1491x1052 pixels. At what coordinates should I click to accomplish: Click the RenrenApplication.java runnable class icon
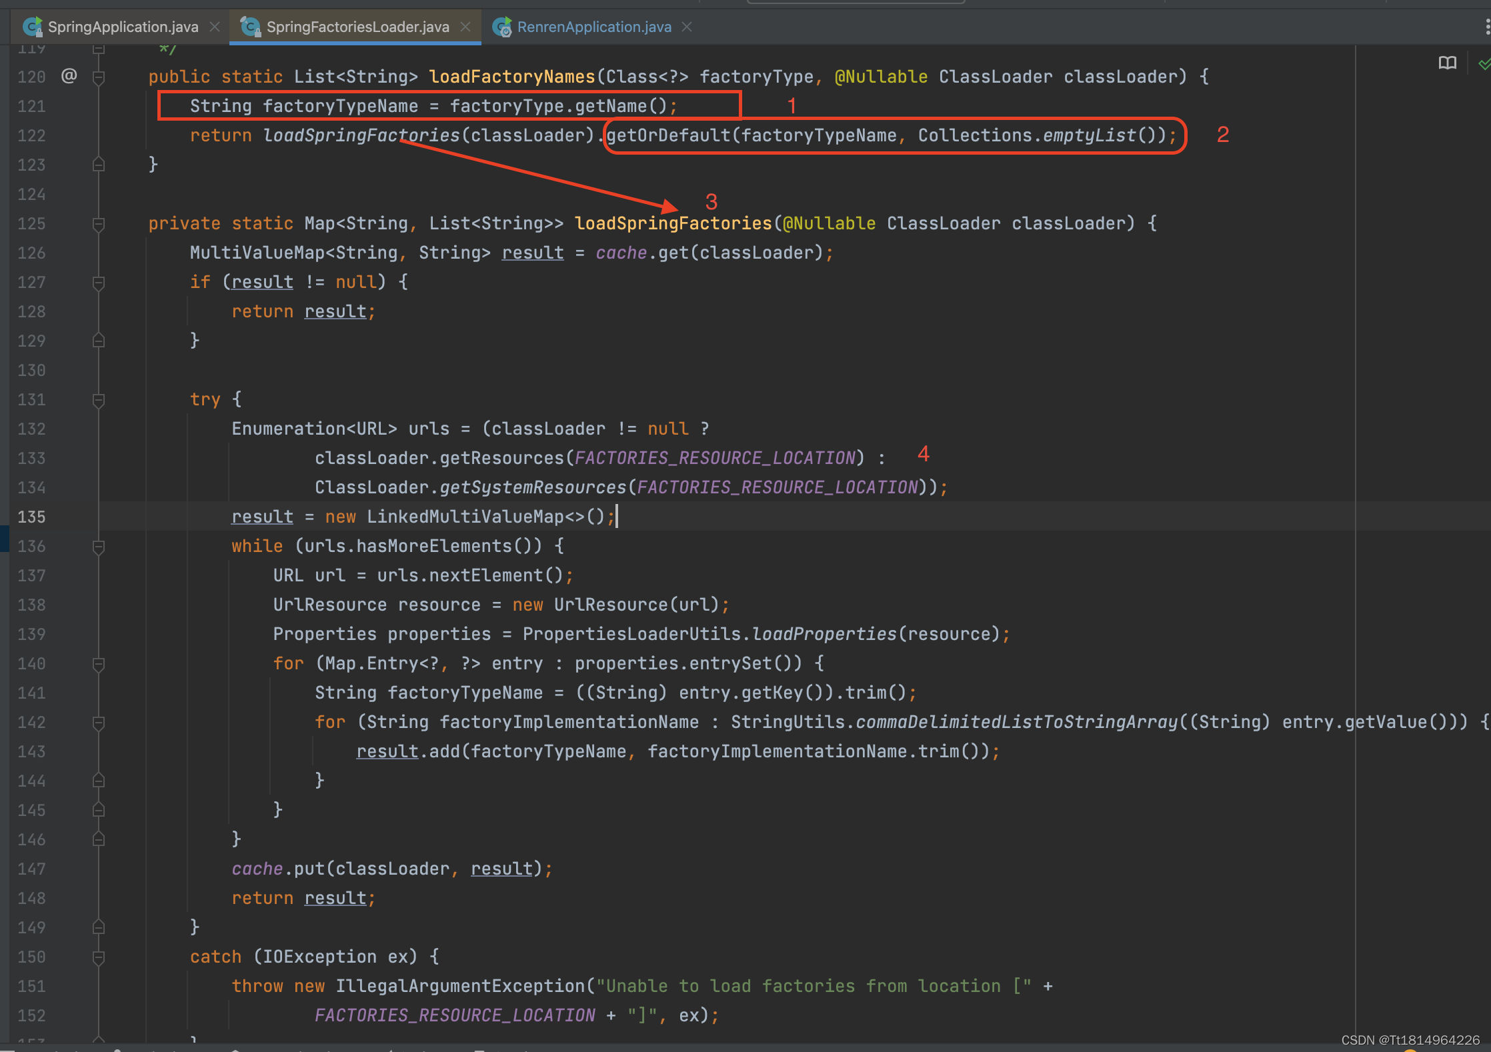click(501, 27)
